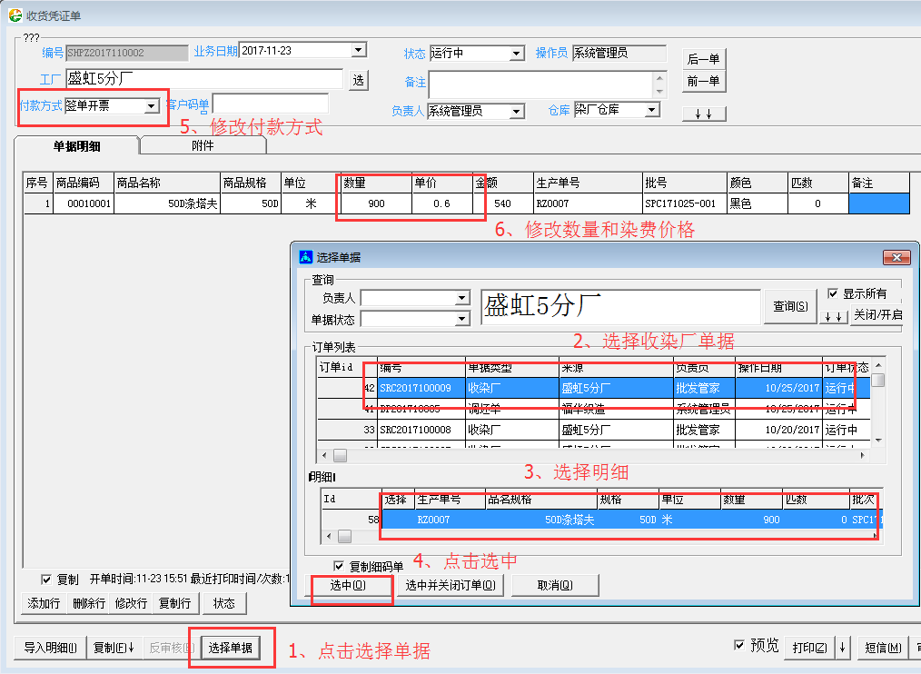Viewport: 921px width, 674px height.
Task: Click the 明细 list horizontal scrollbar left arrow
Action: [x=328, y=536]
